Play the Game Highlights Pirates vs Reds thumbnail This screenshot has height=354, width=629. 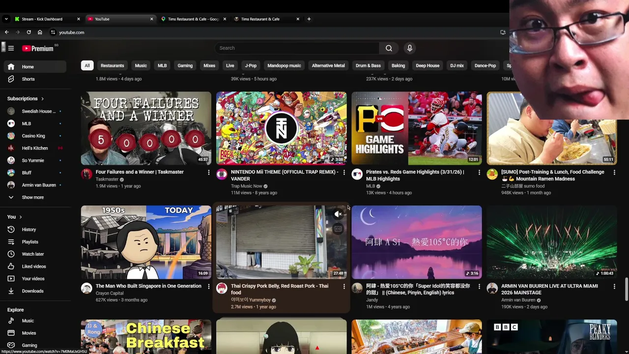pos(417,128)
